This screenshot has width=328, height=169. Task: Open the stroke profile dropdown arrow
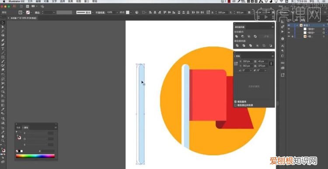click(x=93, y=13)
